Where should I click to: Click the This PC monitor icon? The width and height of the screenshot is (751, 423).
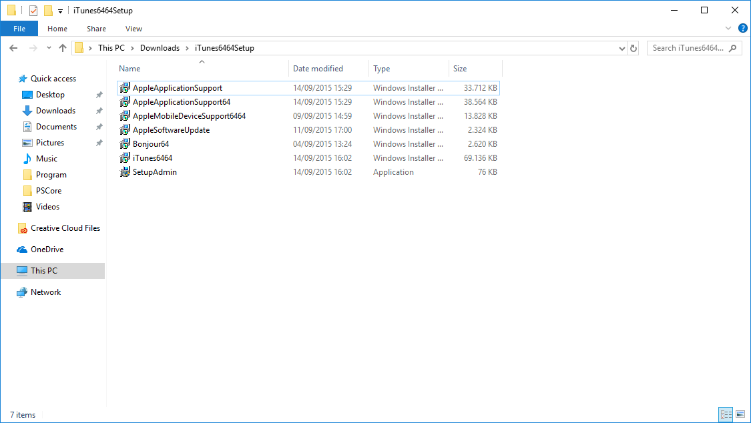tap(22, 271)
